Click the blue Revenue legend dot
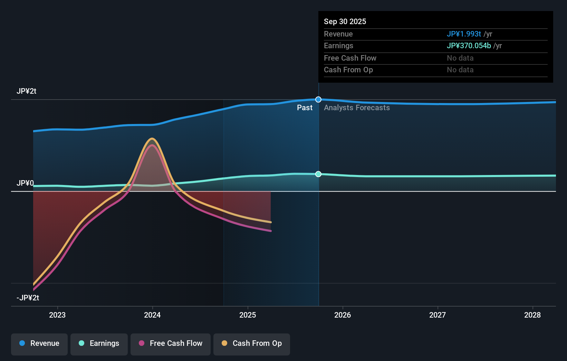The width and height of the screenshot is (567, 361). 22,343
